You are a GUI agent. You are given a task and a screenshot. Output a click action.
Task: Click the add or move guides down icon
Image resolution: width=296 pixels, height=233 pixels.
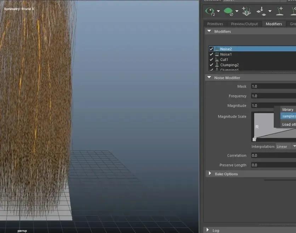(261, 11)
